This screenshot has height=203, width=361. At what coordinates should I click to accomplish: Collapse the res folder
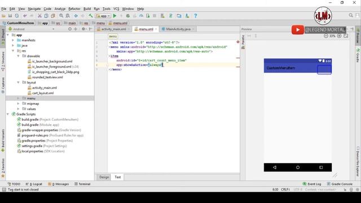pos(13,51)
